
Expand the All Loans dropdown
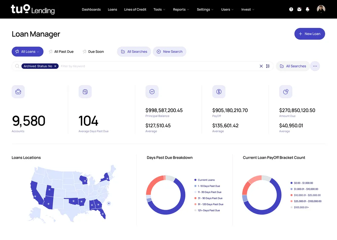coord(27,51)
